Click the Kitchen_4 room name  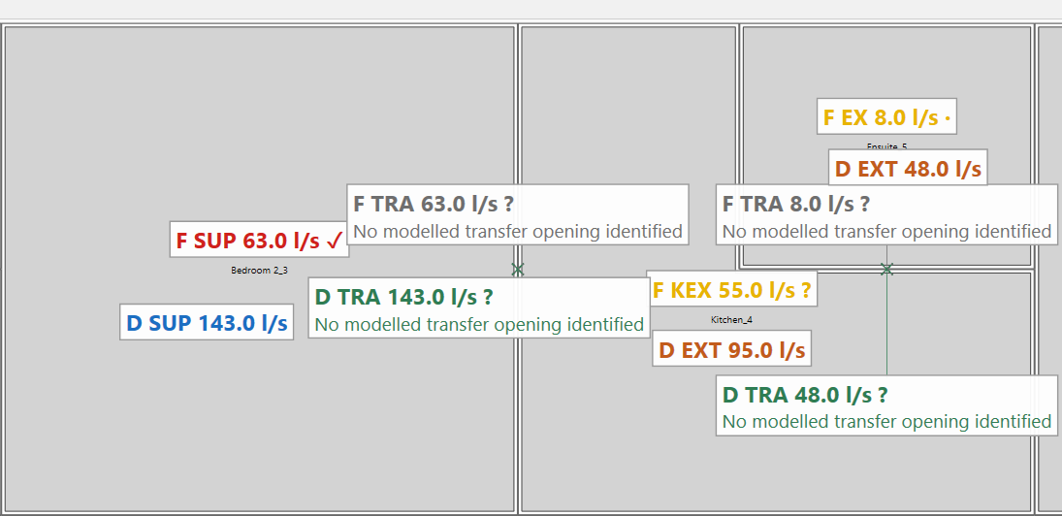[731, 320]
